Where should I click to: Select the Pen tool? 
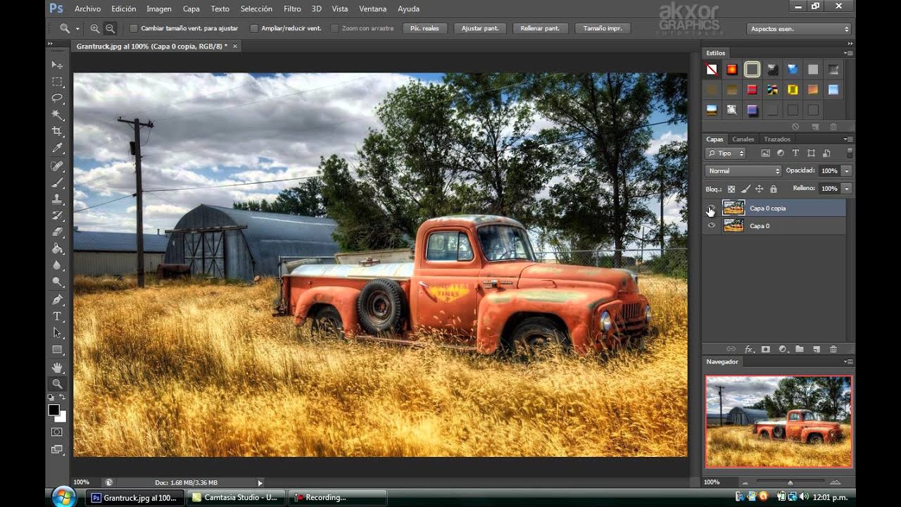[57, 300]
